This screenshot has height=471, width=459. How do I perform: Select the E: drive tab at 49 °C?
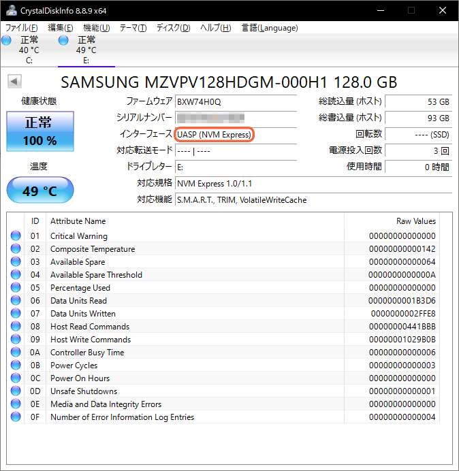(x=86, y=50)
